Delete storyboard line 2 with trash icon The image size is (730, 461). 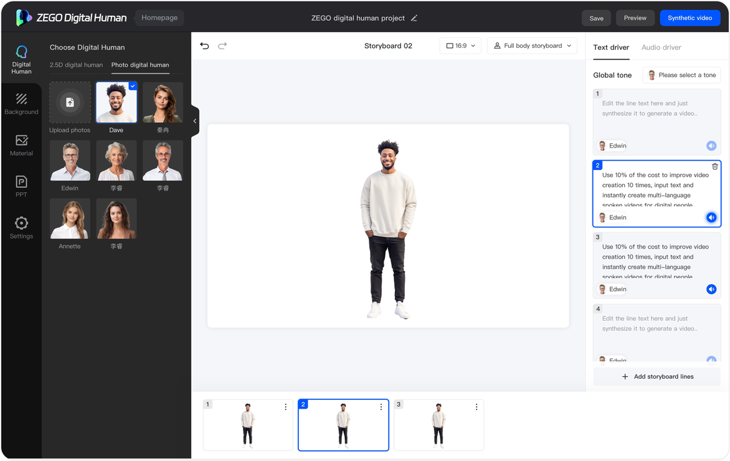(x=715, y=166)
